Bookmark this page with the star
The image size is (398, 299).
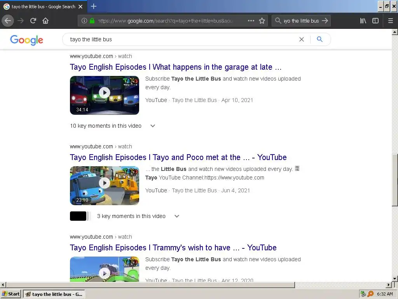pyautogui.click(x=262, y=21)
